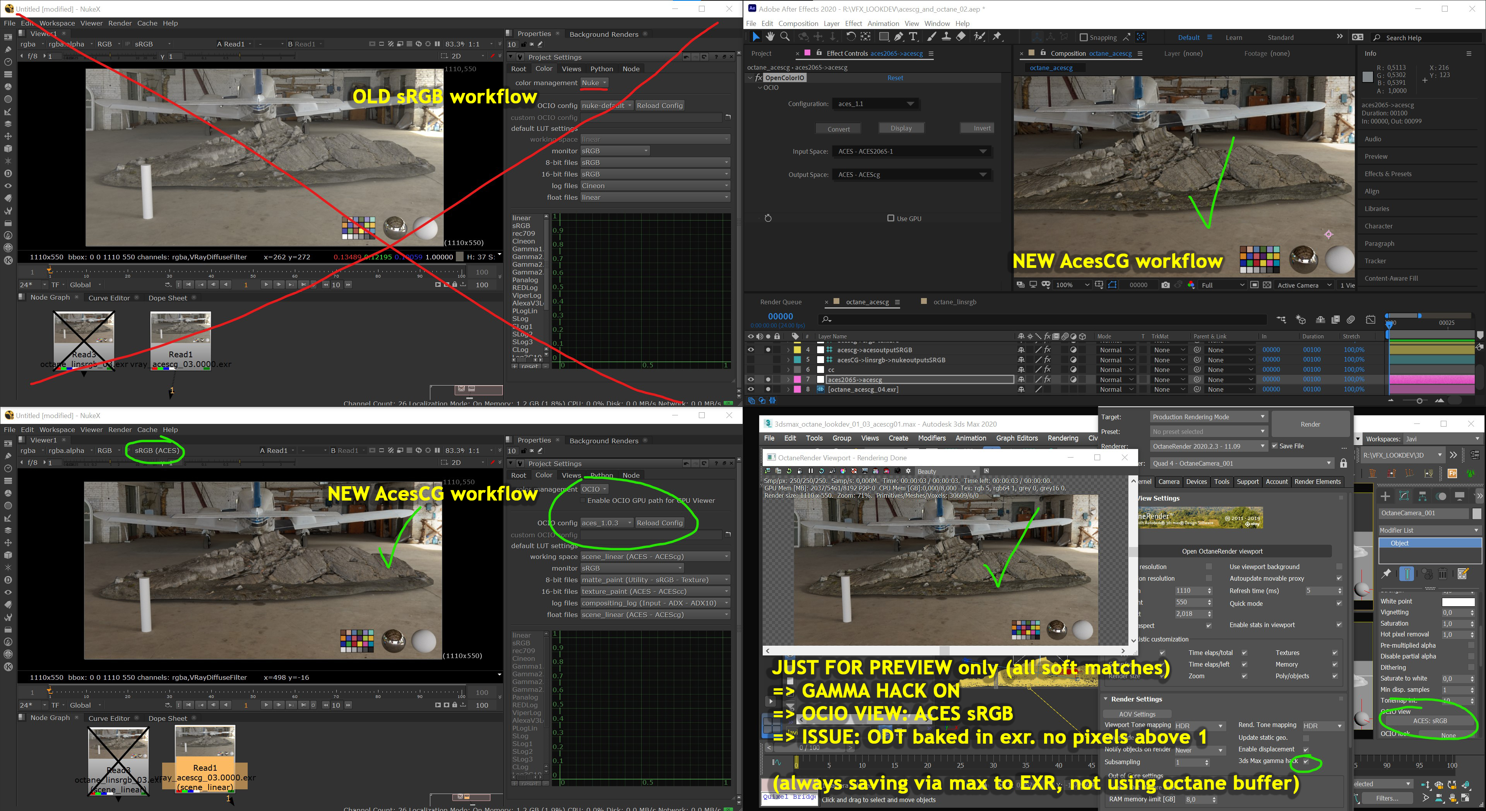1486x811 pixels.
Task: Click Reload Config button in lower Nuke
Action: (659, 523)
